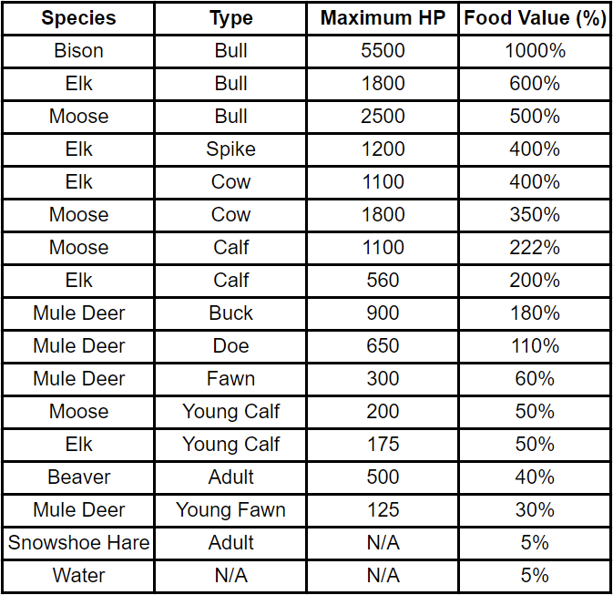Image resolution: width=613 pixels, height=595 pixels.
Task: Select the Beaver species cell
Action: [78, 477]
